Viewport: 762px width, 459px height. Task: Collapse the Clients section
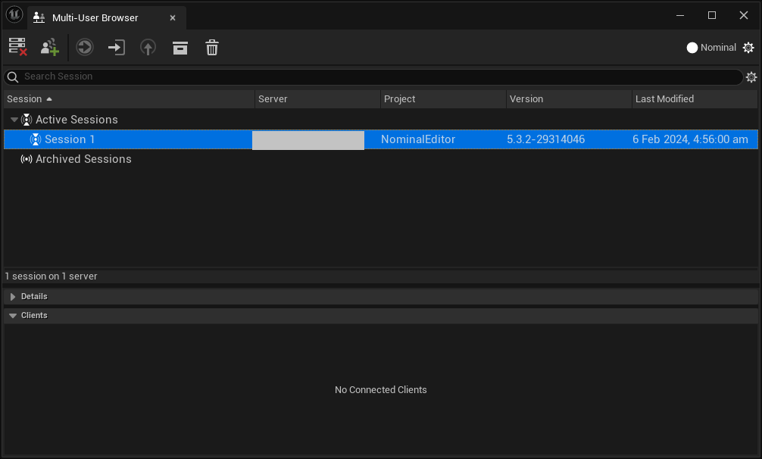pos(13,316)
